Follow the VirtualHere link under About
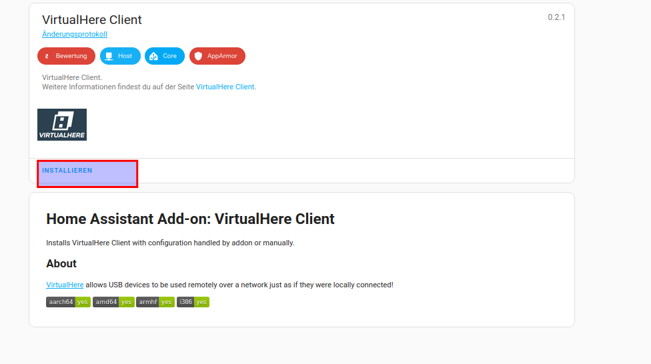 click(65, 285)
